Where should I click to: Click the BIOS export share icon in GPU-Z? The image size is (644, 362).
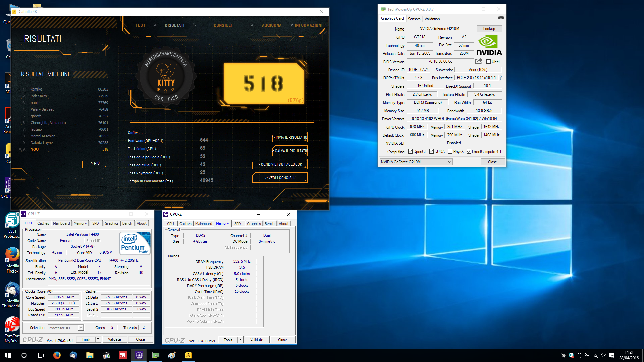click(479, 61)
